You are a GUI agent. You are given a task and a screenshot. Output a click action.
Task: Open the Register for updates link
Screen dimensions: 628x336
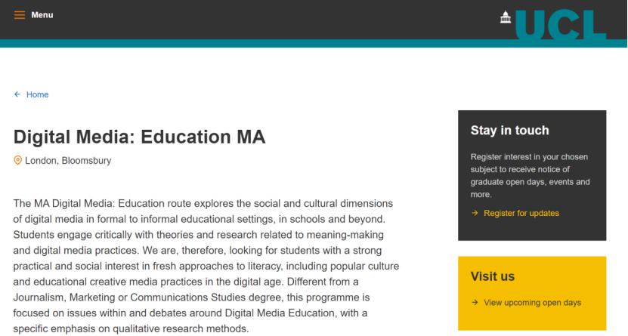pos(521,213)
